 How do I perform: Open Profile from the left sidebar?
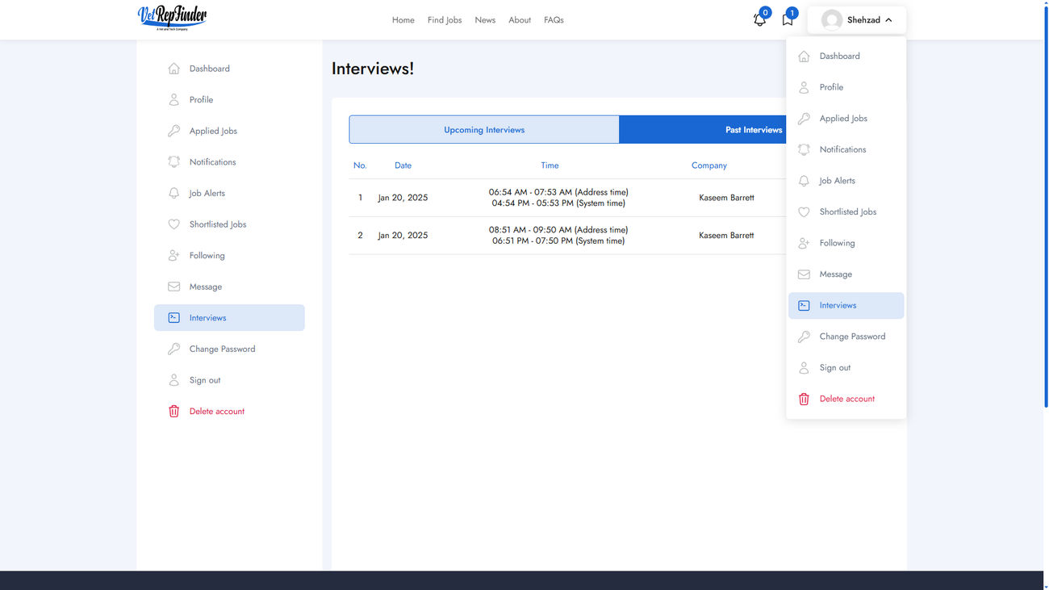[x=201, y=100]
